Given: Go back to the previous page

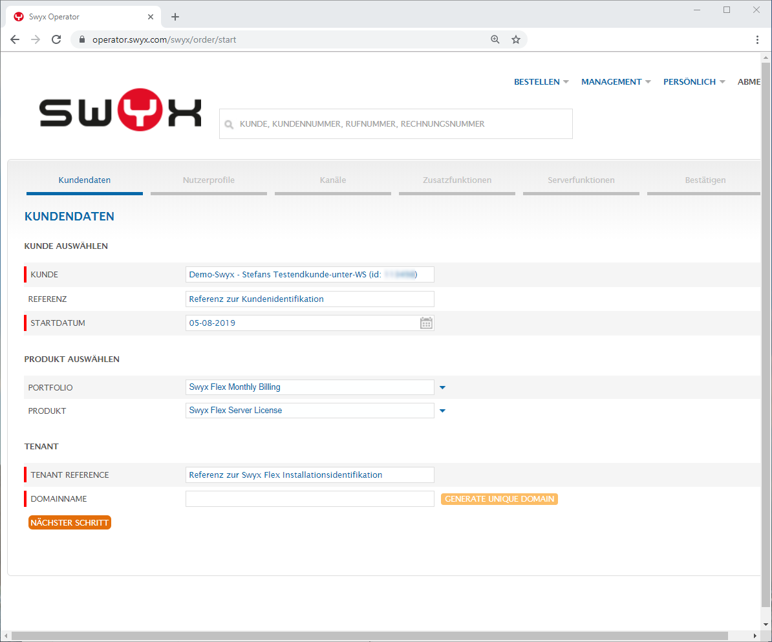Looking at the screenshot, I should tap(15, 39).
